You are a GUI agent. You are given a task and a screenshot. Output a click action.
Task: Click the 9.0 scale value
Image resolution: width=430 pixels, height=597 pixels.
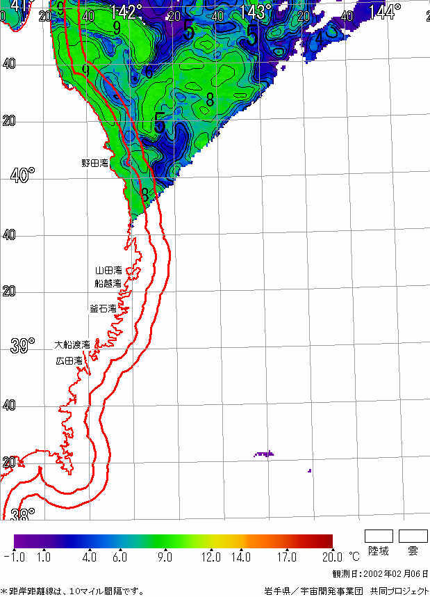pyautogui.click(x=165, y=557)
